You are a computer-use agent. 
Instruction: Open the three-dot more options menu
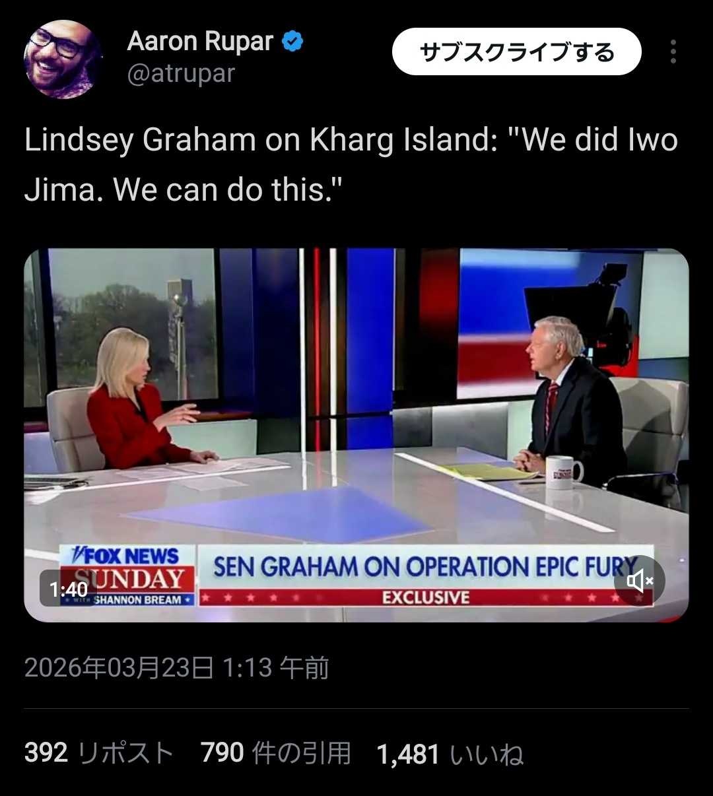[x=673, y=51]
